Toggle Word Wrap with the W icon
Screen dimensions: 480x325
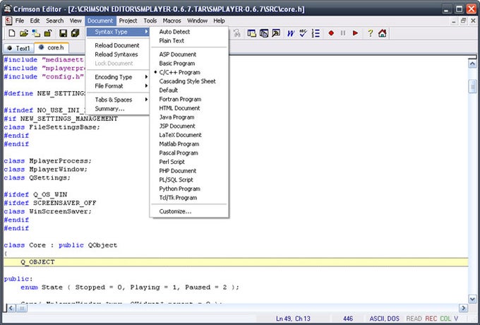(x=291, y=33)
